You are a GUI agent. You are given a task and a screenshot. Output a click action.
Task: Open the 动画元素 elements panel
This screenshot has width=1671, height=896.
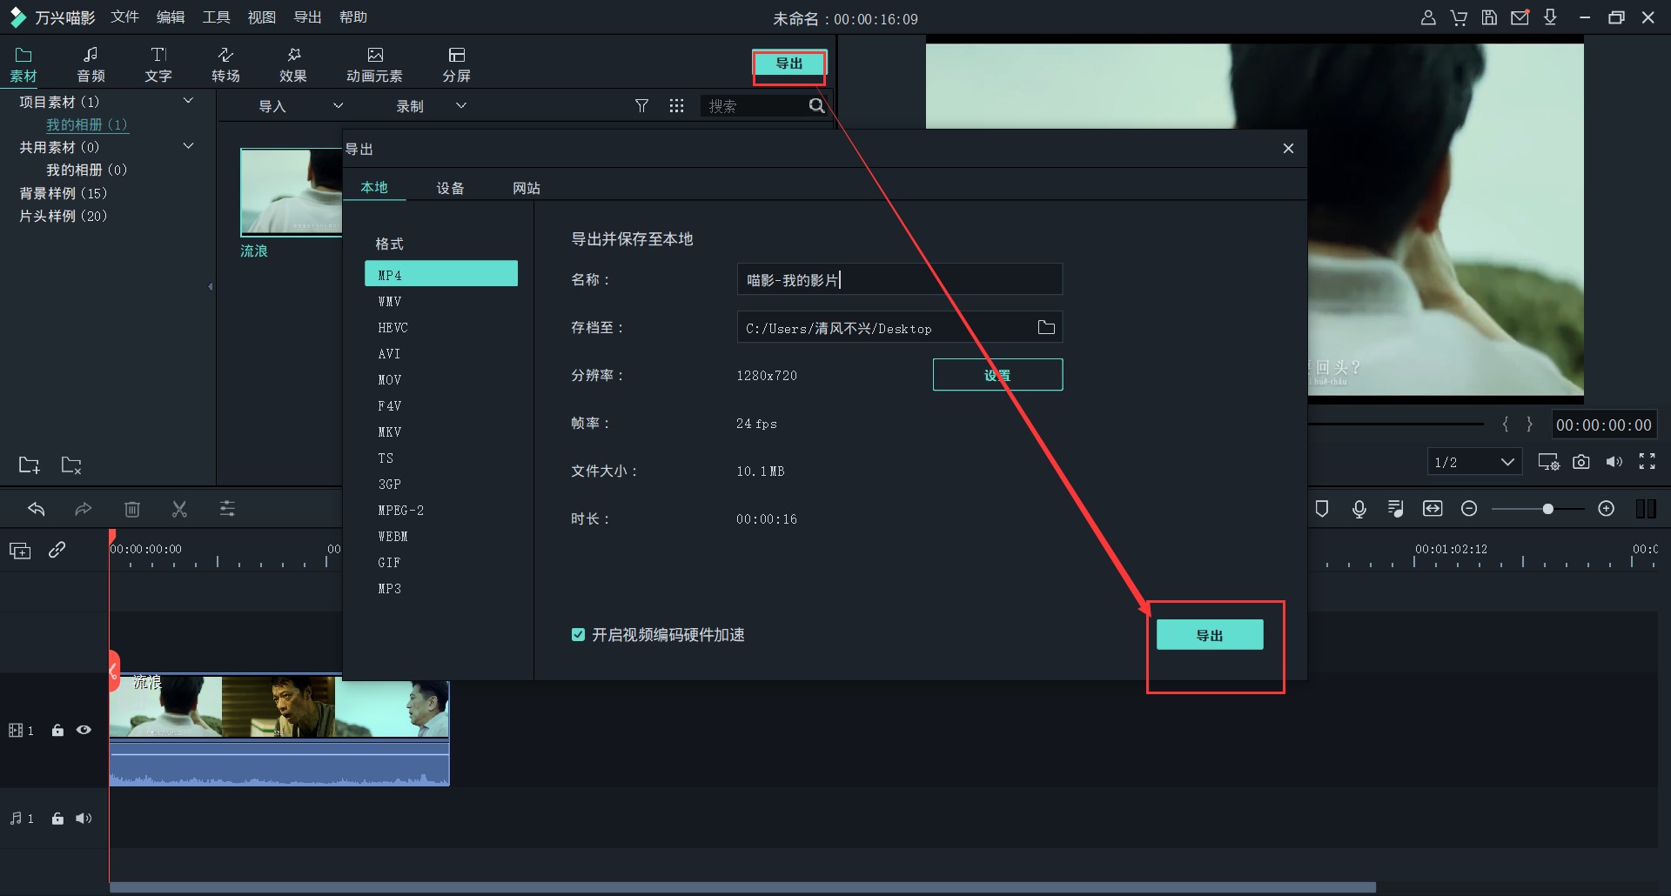click(x=374, y=65)
